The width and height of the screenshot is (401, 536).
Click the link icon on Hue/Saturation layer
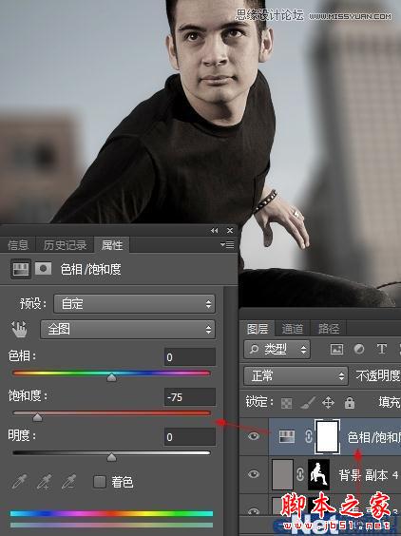[x=308, y=436]
